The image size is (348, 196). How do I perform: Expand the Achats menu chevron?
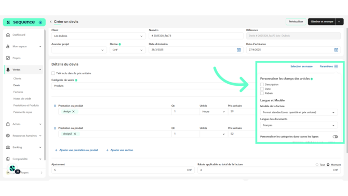pyautogui.click(x=40, y=124)
